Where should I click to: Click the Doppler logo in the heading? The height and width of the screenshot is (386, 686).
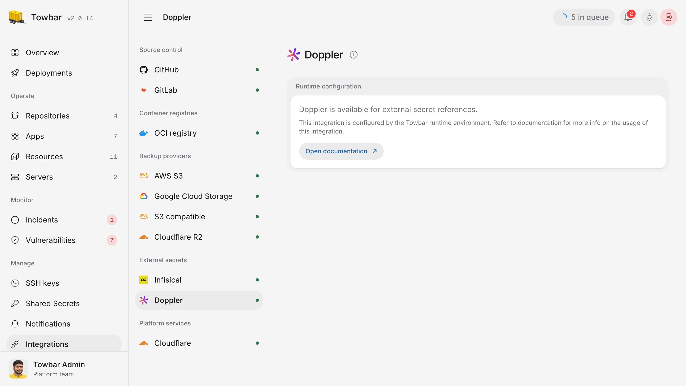[294, 55]
